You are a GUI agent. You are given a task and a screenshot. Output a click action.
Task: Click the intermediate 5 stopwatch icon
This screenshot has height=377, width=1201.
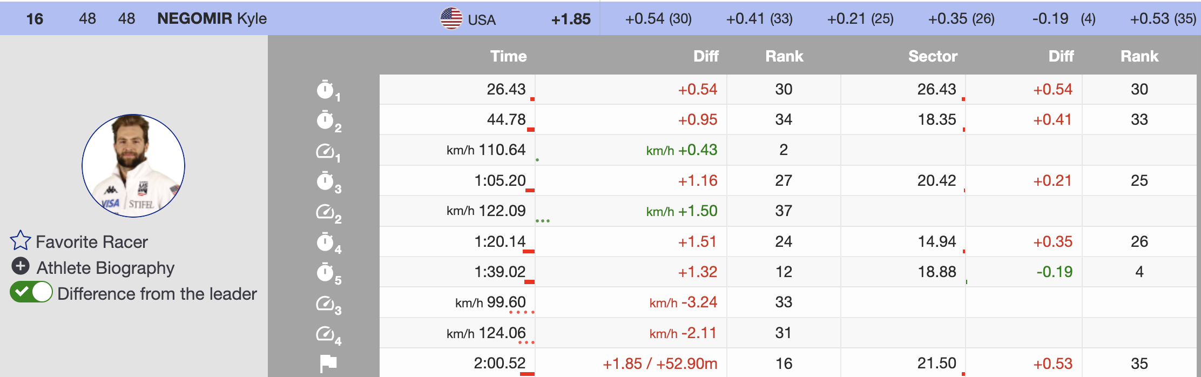(x=326, y=272)
